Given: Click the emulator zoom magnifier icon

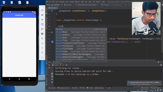Looking at the screenshot, I should (x=42, y=38).
